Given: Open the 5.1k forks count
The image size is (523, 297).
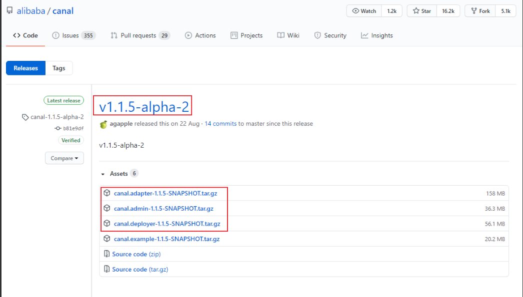Looking at the screenshot, I should click(x=505, y=11).
